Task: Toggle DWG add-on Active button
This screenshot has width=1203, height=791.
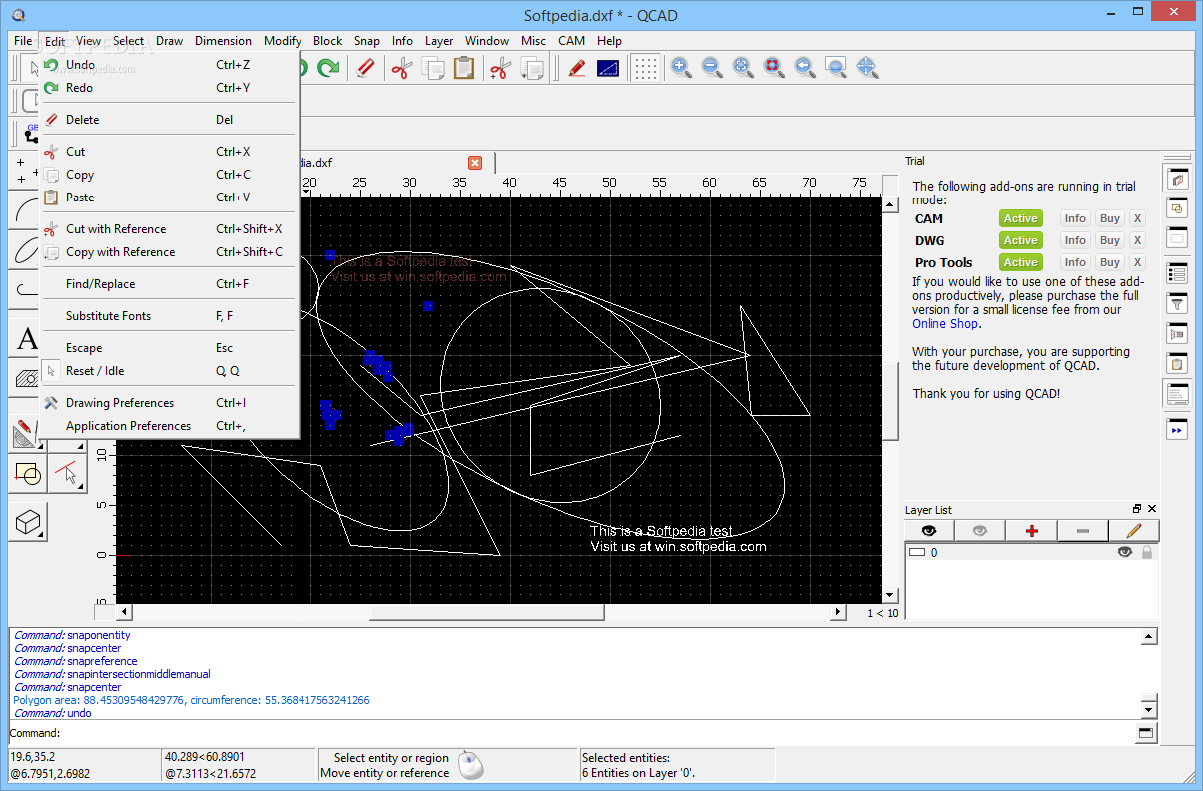Action: pos(1020,240)
